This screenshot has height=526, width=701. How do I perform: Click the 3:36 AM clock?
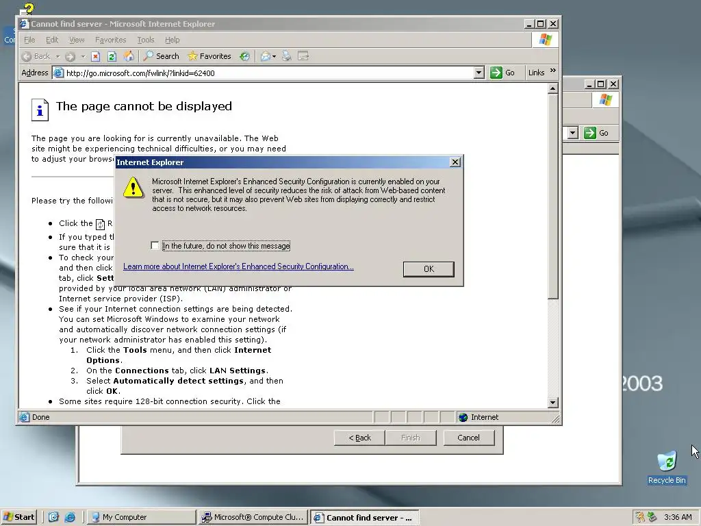[x=678, y=517]
